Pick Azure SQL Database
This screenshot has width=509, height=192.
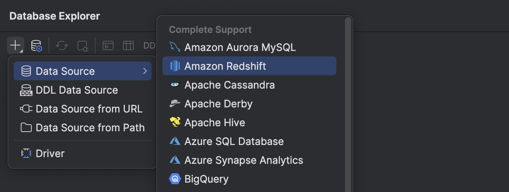coord(234,141)
